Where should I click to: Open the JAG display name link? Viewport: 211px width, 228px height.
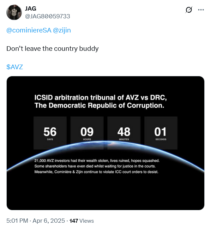coord(31,8)
